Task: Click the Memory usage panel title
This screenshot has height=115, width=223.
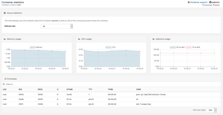Action: pos(14,39)
